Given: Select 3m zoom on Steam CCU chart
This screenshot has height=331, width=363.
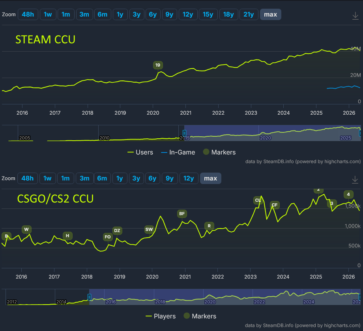Looking at the screenshot, I should 84,15.
